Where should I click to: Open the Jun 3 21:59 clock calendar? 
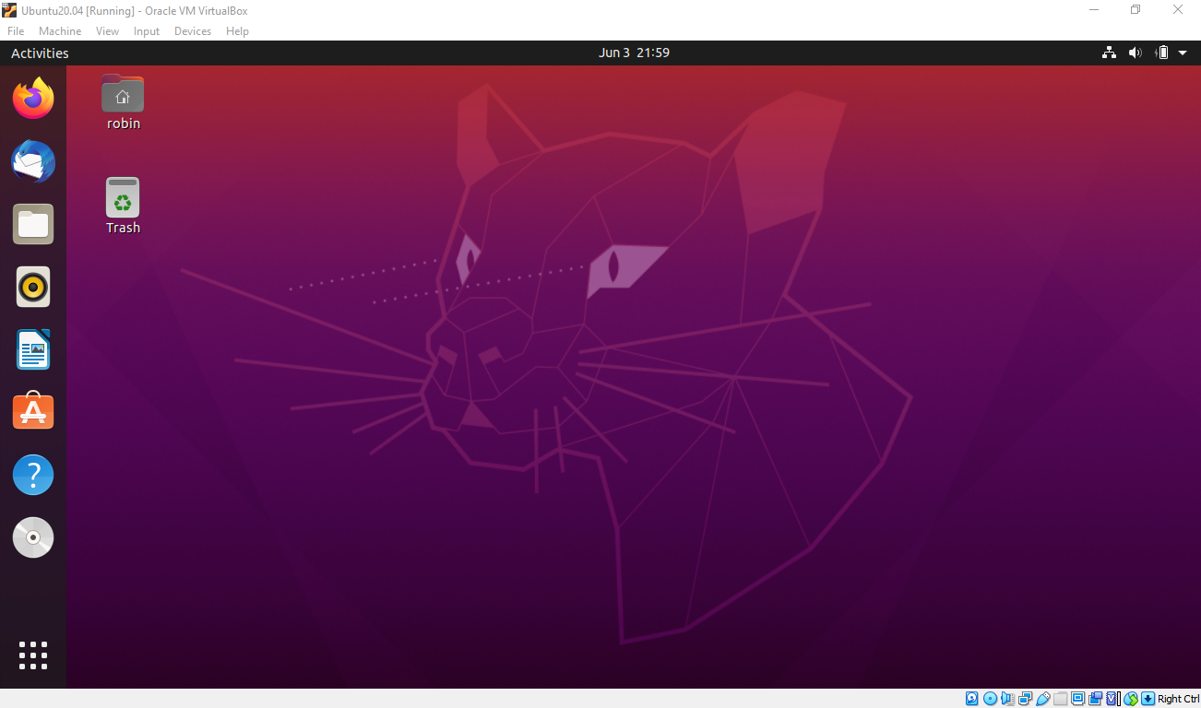tap(634, 53)
